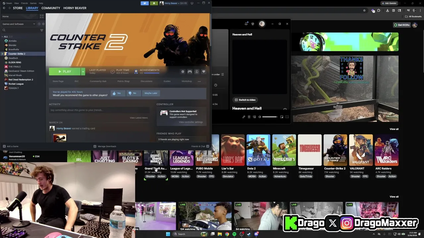Click the Spotify notification bell icon
Screen dimensions: 424x238
[246, 24]
